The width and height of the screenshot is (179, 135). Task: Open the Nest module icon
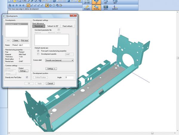tap(115, 1)
